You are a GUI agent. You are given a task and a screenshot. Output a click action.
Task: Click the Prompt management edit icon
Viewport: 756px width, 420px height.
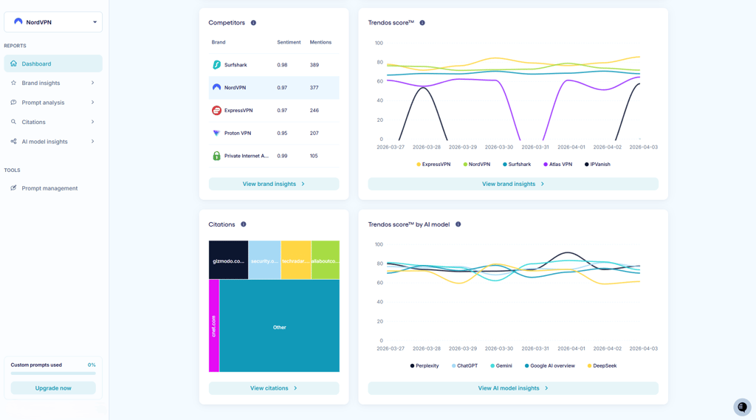tap(13, 188)
